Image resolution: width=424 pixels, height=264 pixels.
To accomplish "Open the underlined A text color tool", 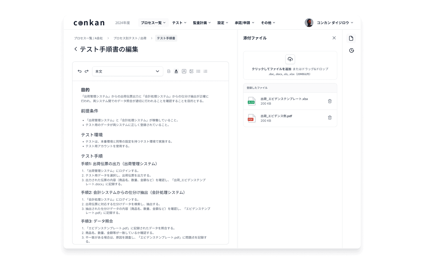I will tap(176, 71).
